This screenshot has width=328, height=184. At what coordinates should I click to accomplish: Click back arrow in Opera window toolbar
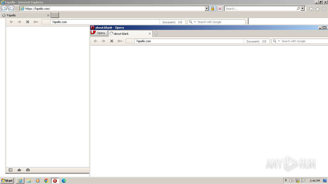click(x=95, y=41)
